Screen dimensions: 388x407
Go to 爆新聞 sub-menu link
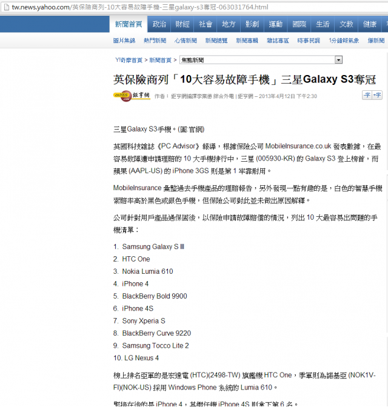point(376,41)
